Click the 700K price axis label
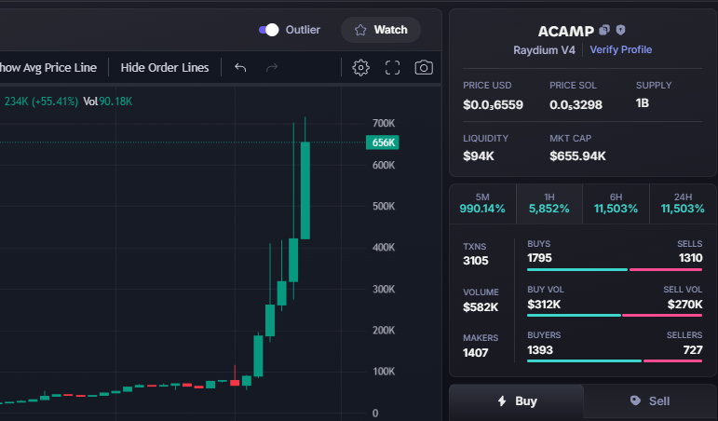The height and width of the screenshot is (421, 718). (384, 123)
